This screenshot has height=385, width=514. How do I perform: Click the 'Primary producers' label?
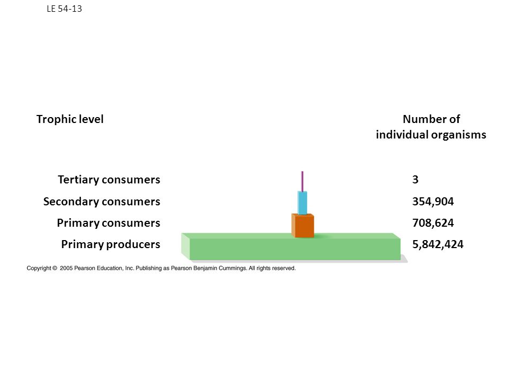110,244
